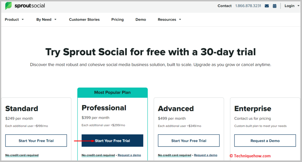Click the Contact link in header

click(224, 6)
